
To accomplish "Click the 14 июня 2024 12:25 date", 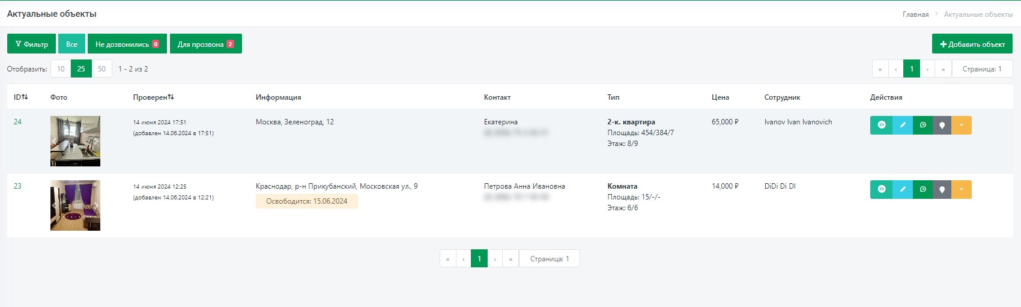I will pos(160,186).
